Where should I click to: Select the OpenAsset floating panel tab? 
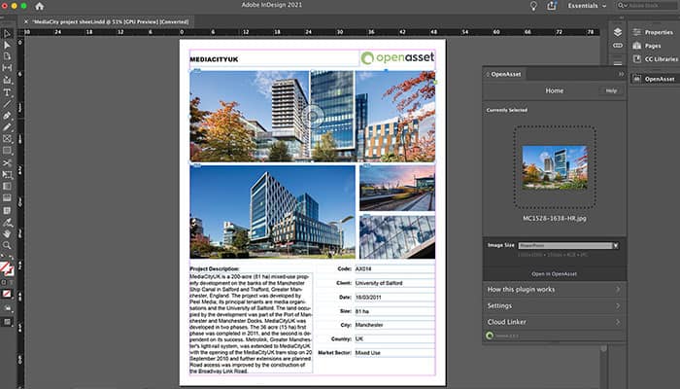coord(503,74)
